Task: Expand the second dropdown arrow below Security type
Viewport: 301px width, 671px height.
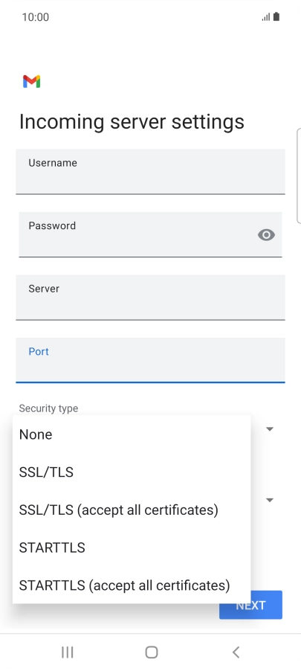Action: pyautogui.click(x=270, y=500)
